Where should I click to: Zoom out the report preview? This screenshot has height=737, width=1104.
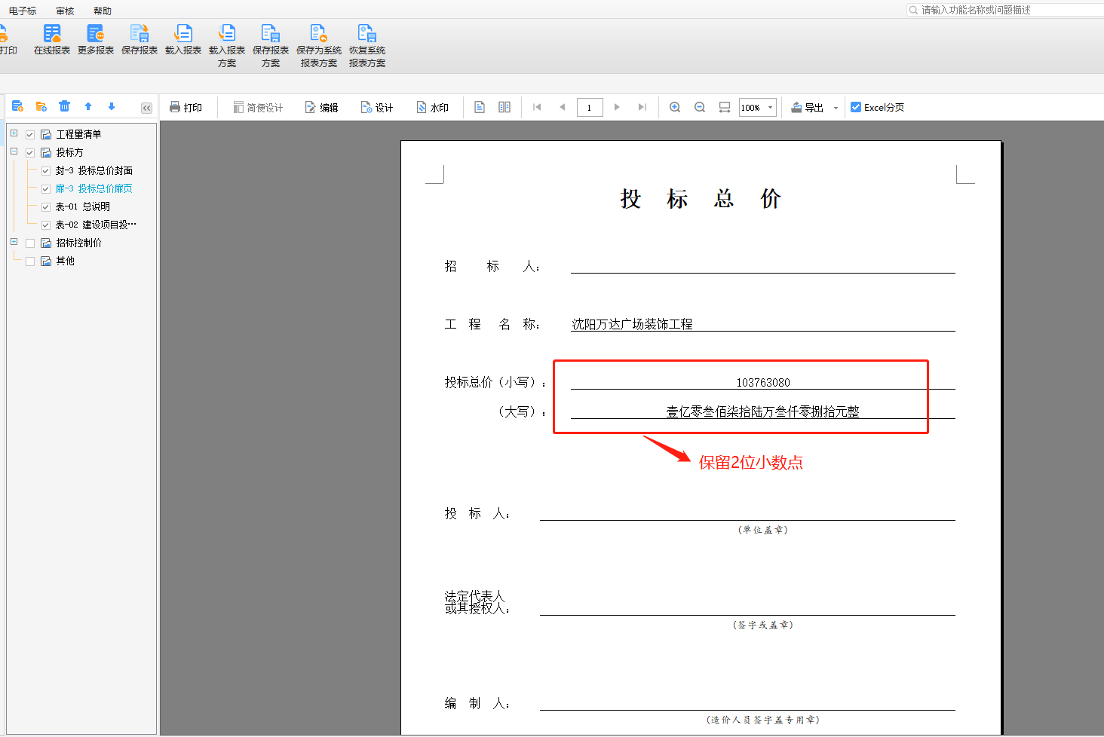pos(700,107)
